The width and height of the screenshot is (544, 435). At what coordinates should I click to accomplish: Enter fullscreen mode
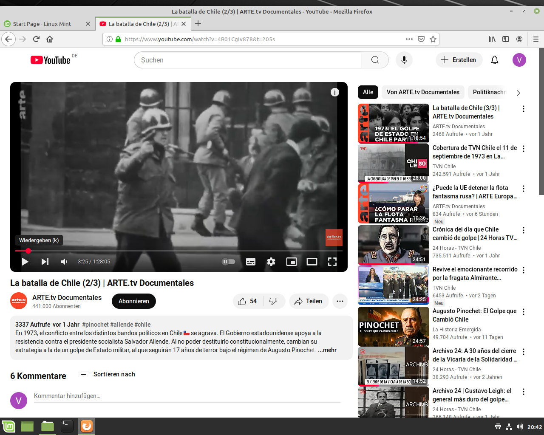click(x=332, y=262)
